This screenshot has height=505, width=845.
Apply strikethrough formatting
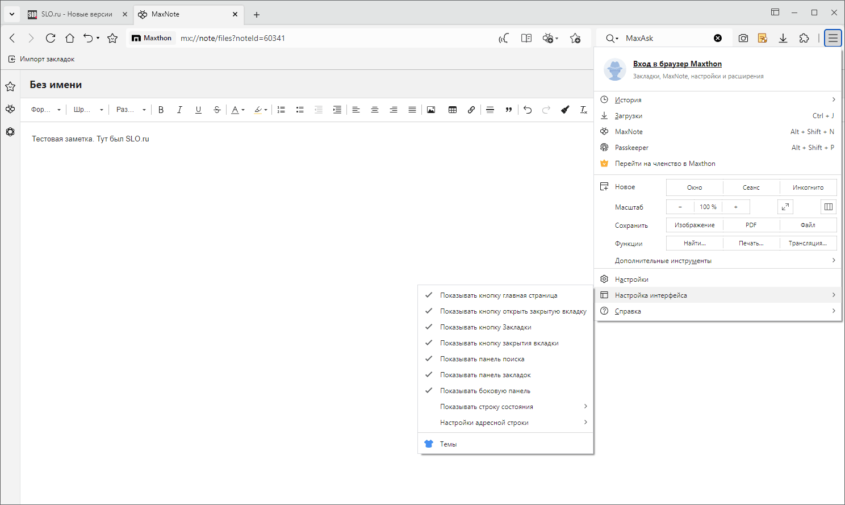(217, 110)
